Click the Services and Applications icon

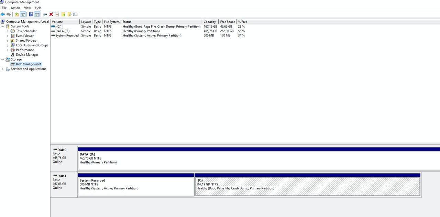click(8, 69)
